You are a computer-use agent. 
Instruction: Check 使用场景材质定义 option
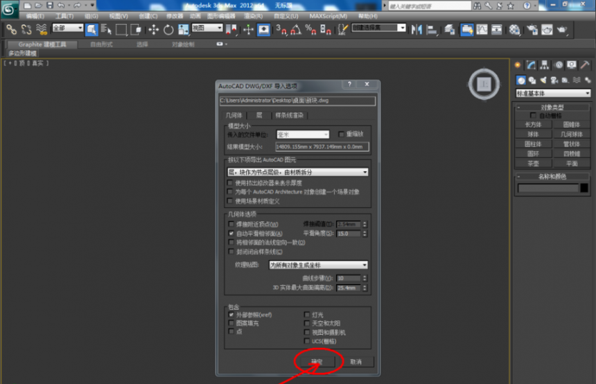click(229, 201)
